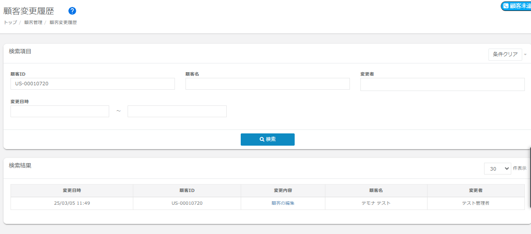
Task: Click the 顧客名 column header
Action: coord(376,191)
